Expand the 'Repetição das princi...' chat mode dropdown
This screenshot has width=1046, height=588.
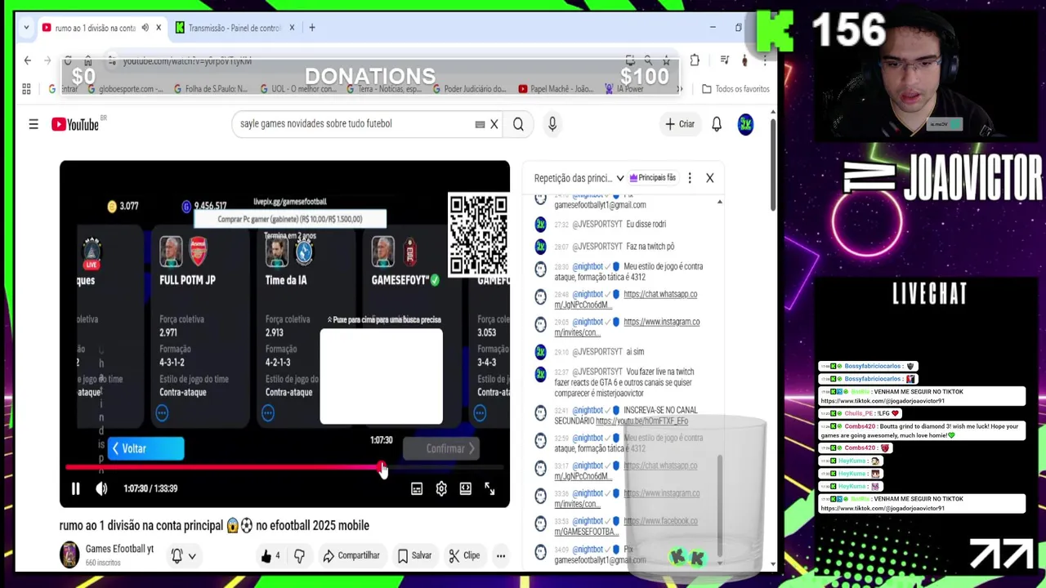click(579, 178)
